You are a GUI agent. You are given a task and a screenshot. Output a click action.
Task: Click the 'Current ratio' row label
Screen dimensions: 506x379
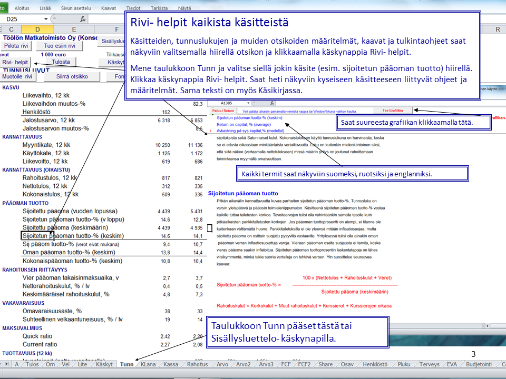(x=40, y=344)
